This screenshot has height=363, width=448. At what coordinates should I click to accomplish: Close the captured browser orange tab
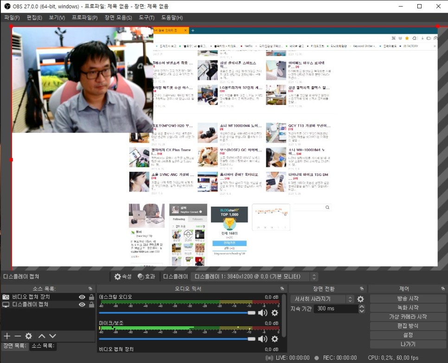pyautogui.click(x=186, y=30)
